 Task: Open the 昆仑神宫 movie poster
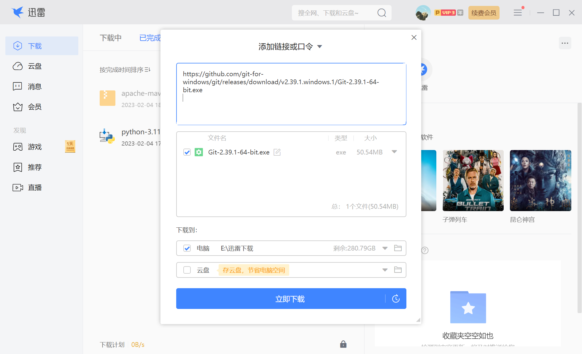(x=540, y=180)
